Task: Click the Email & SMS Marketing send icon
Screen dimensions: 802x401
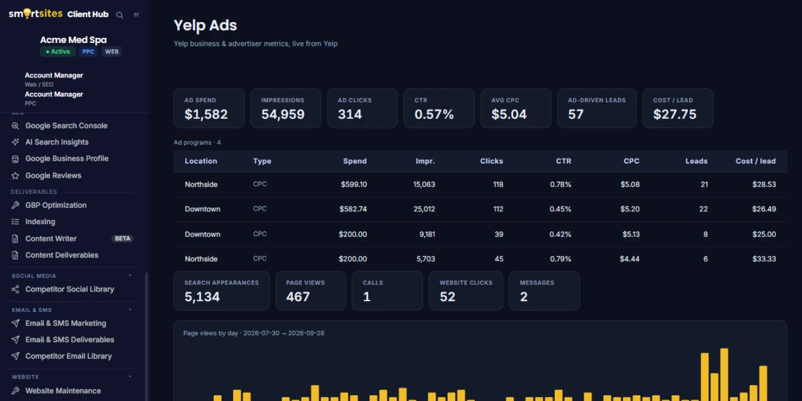Action: pyautogui.click(x=15, y=323)
